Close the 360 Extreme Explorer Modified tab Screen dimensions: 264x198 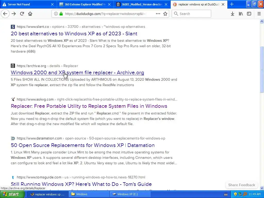tap(109, 4)
